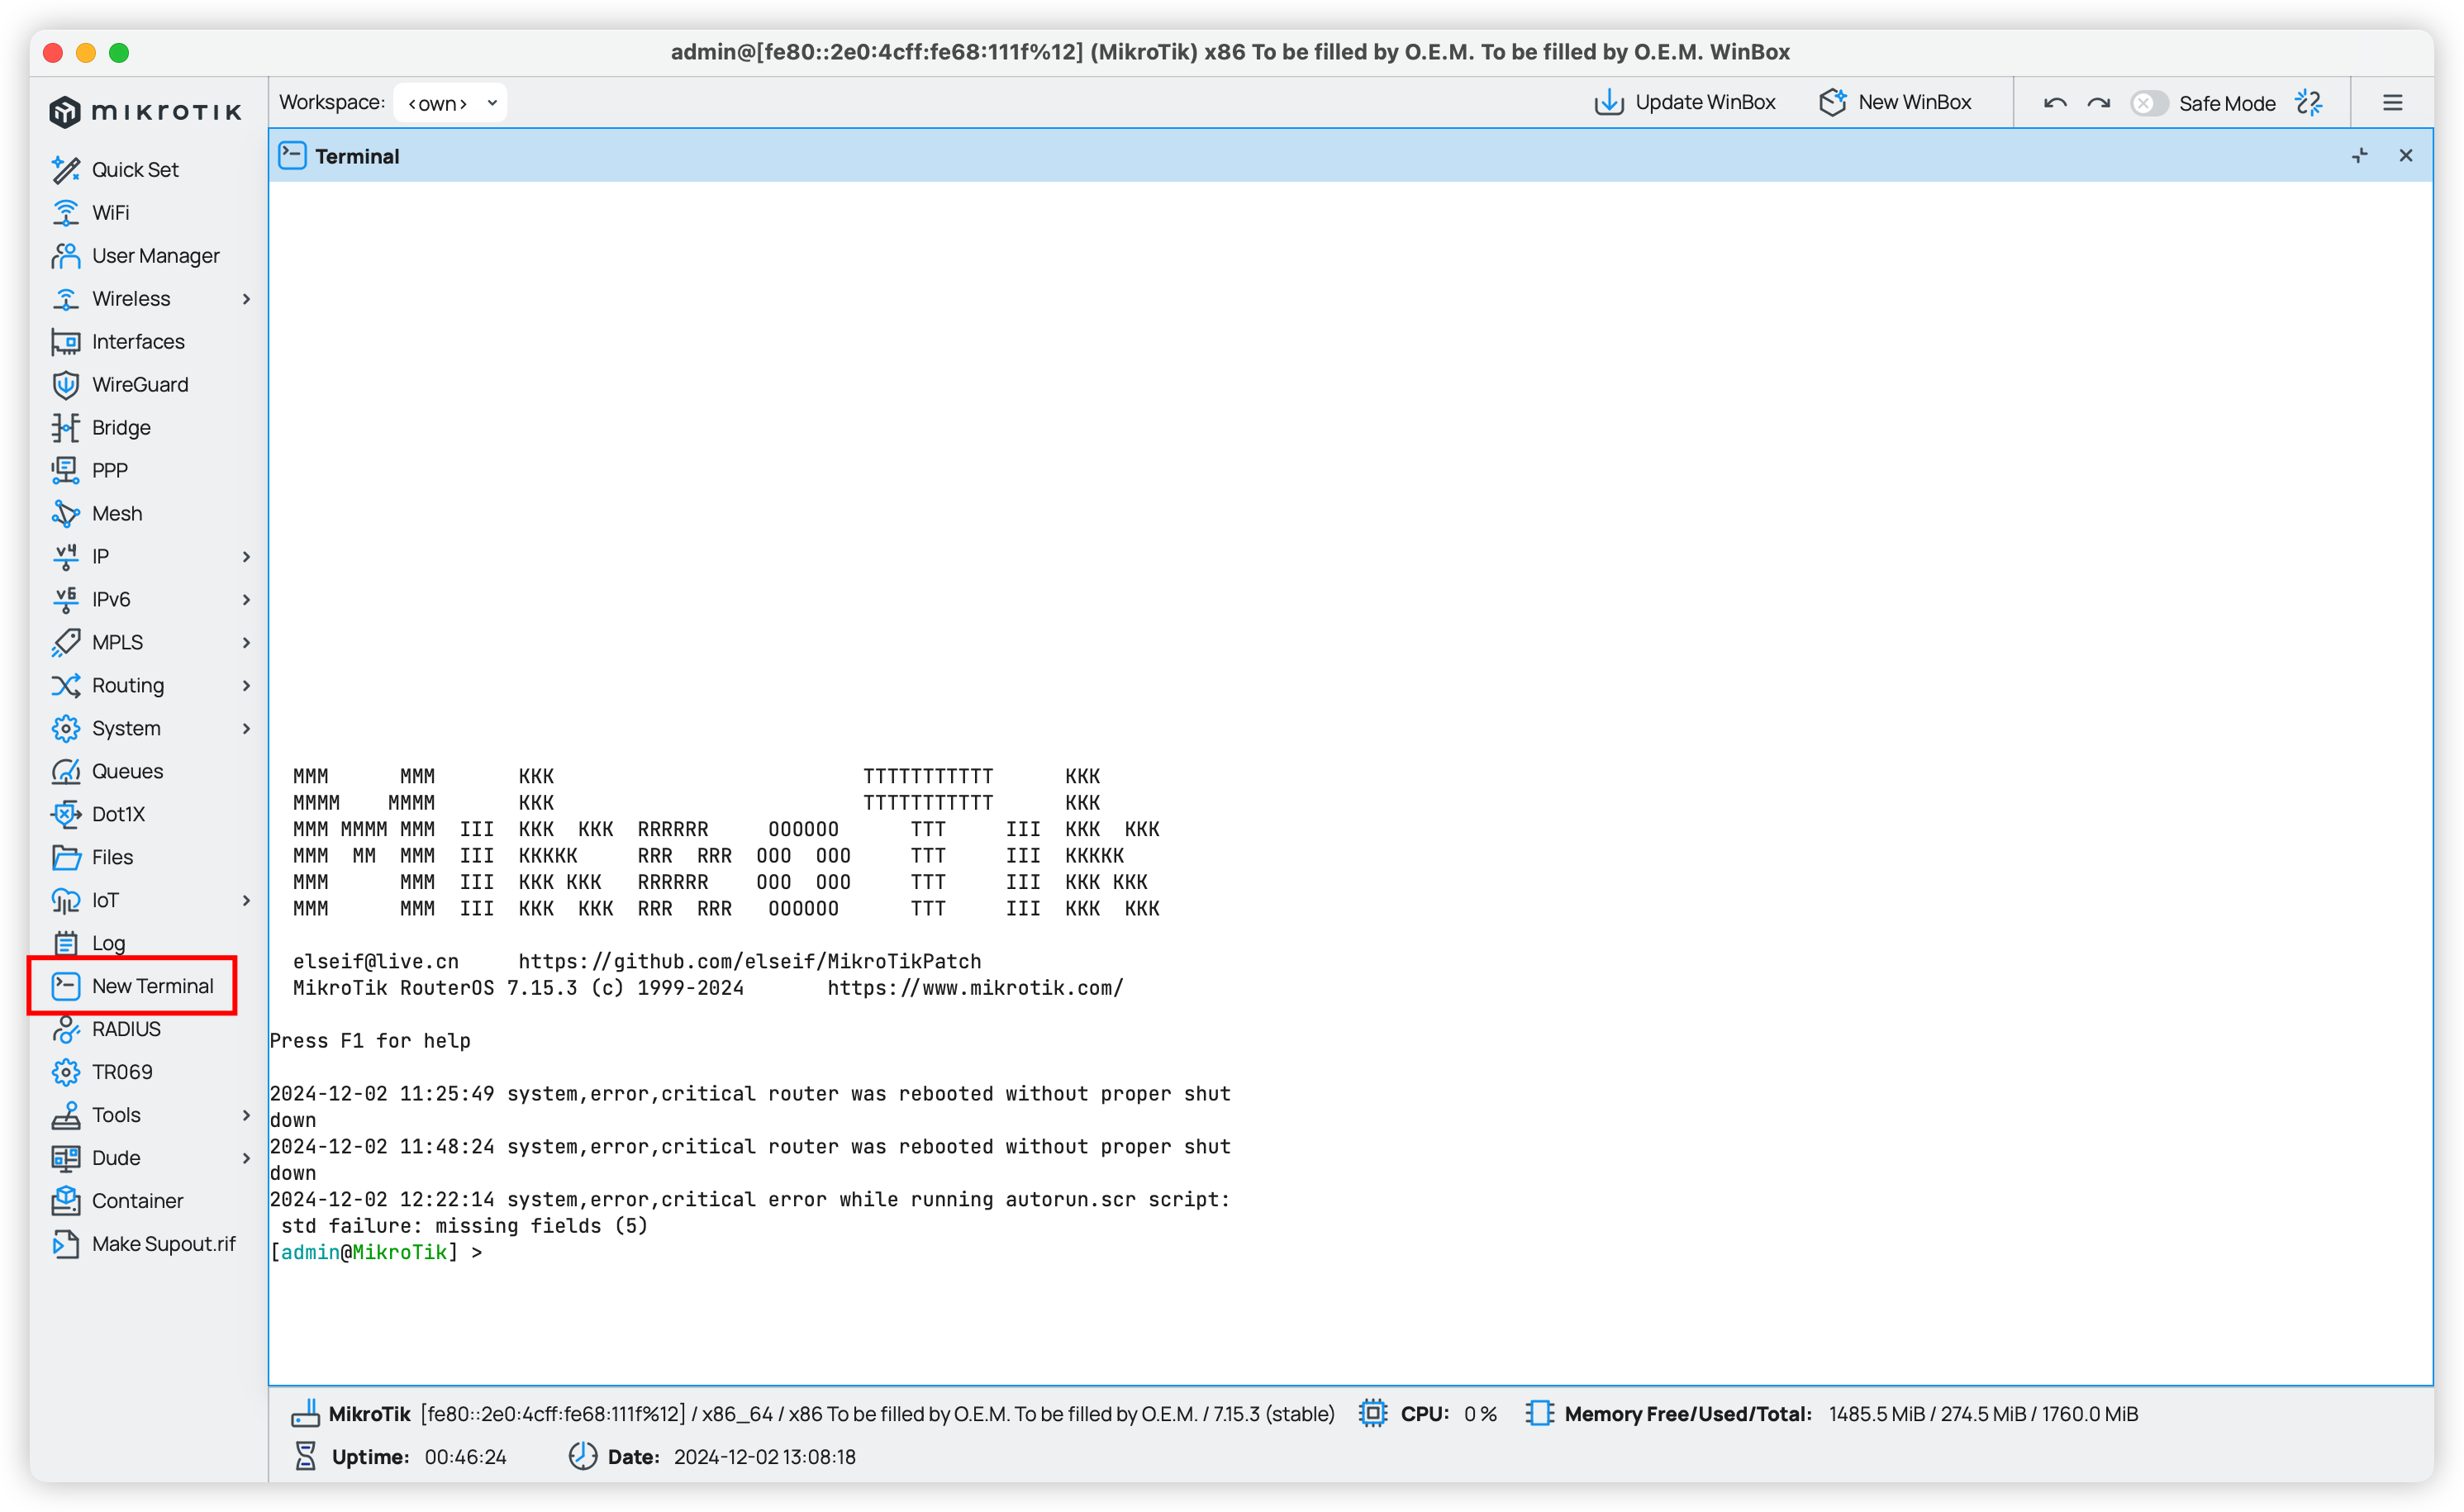This screenshot has height=1512, width=2464.
Task: Expand the MPLS submenu
Action: 246,642
